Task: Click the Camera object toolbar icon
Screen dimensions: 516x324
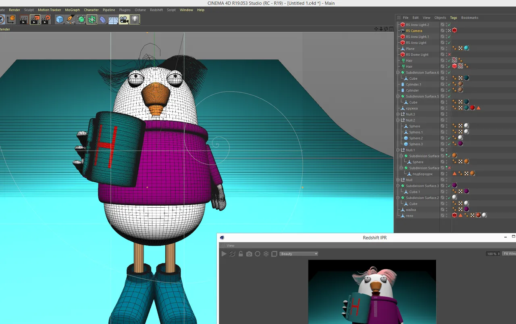Action: [x=124, y=19]
